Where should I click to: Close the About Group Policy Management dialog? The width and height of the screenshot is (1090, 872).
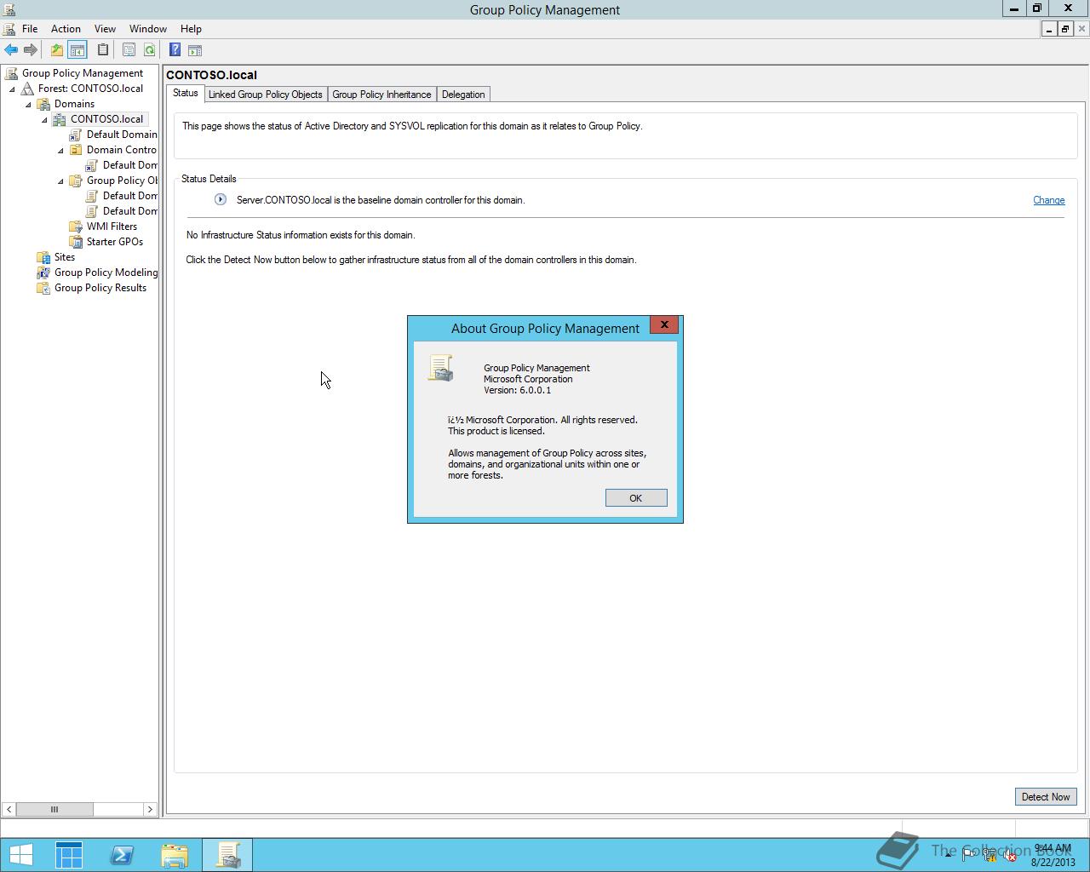point(664,324)
